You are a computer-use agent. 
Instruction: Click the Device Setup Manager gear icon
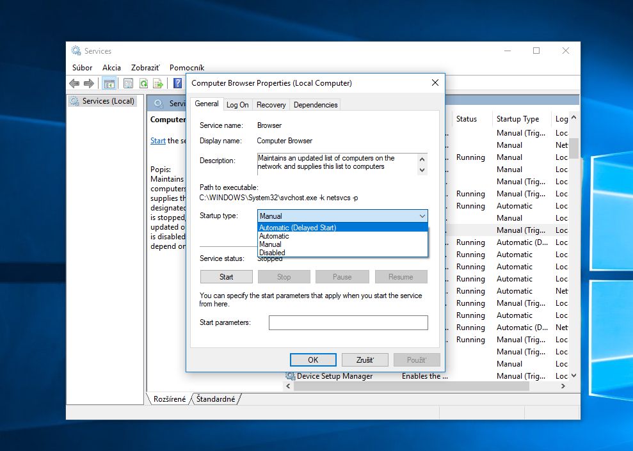click(291, 376)
